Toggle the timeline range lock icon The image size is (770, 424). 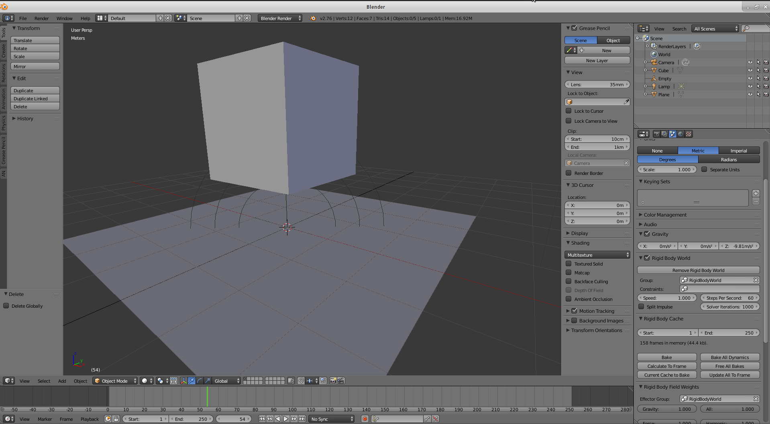click(116, 419)
